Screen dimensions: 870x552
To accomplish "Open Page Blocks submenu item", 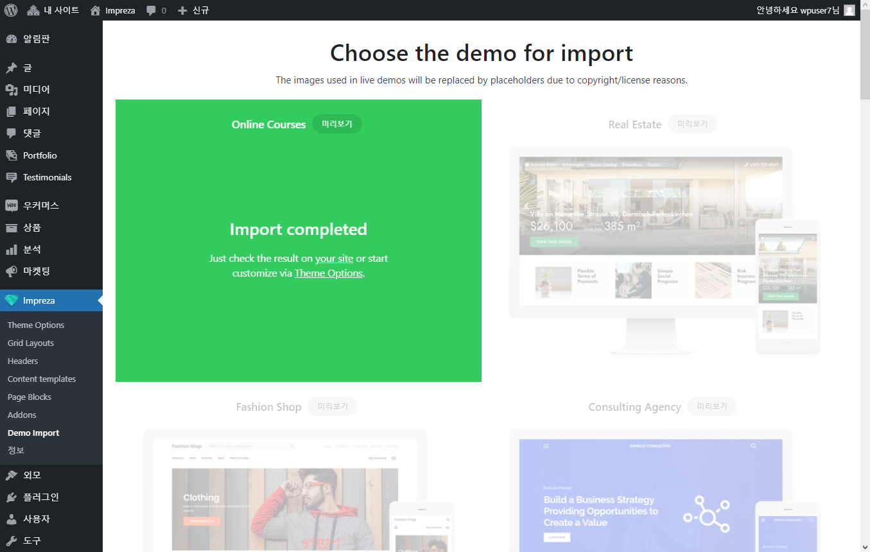I will [x=30, y=397].
